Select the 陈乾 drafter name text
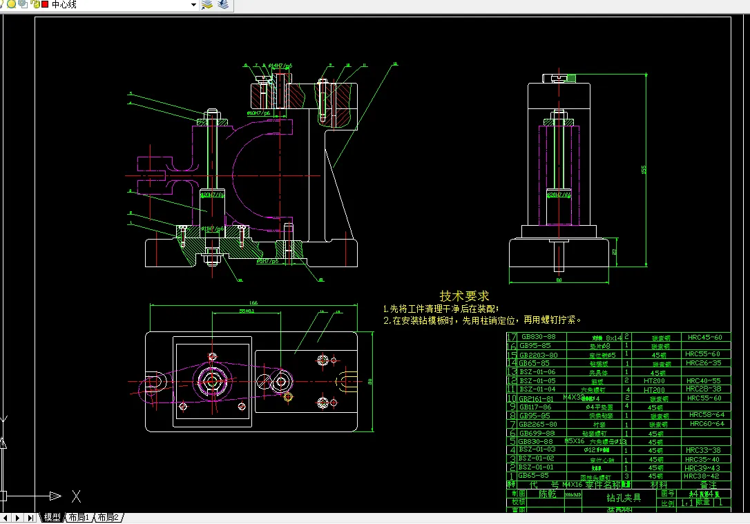The width and height of the screenshot is (750, 524). [x=547, y=494]
